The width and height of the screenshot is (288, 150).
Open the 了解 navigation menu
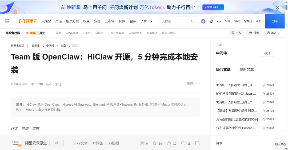(x=144, y=21)
